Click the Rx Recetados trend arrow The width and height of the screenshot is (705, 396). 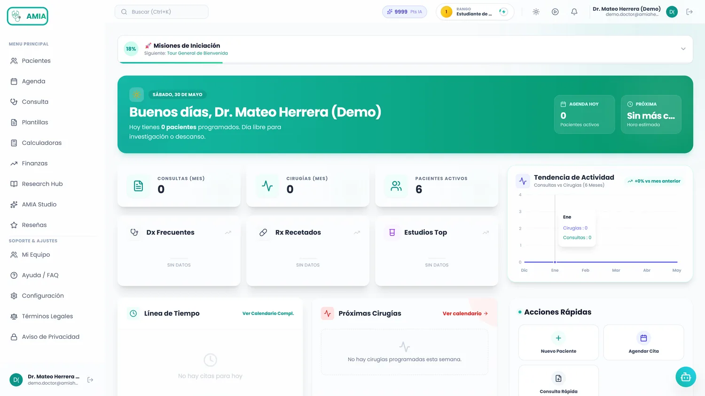[357, 232]
